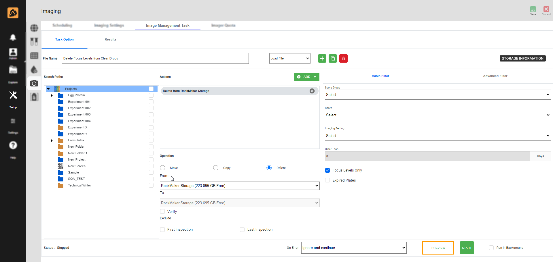Switch to Results tab
This screenshot has width=553, height=262.
[110, 39]
